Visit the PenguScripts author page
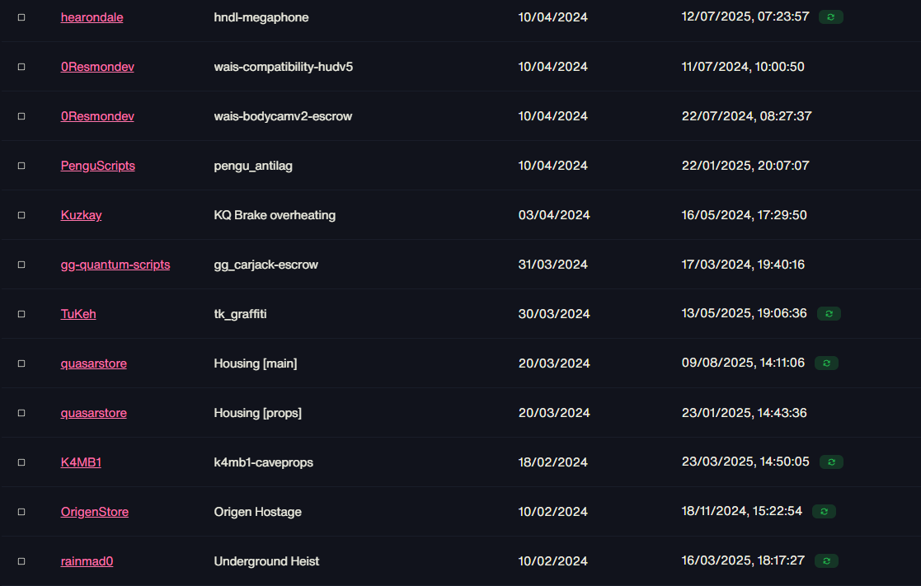The width and height of the screenshot is (921, 586). click(x=97, y=166)
